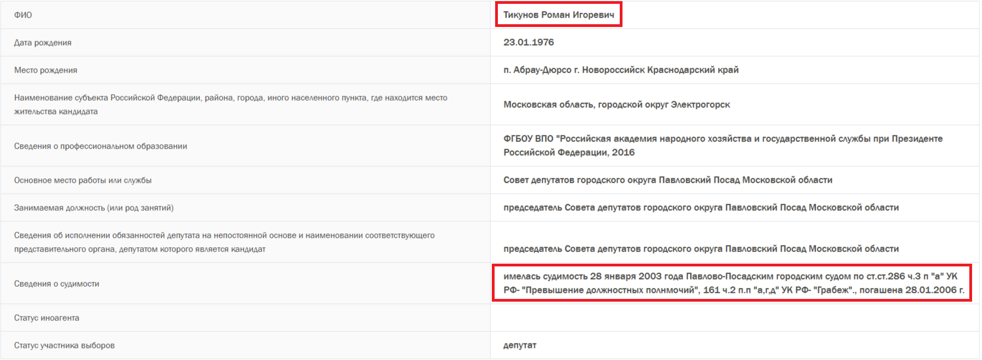Select the highlighted conviction details text
Screen dimensions: 982x360
coord(733,283)
